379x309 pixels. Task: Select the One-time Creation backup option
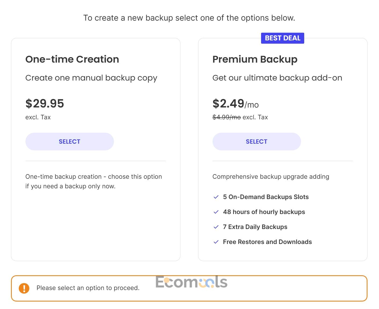(69, 142)
